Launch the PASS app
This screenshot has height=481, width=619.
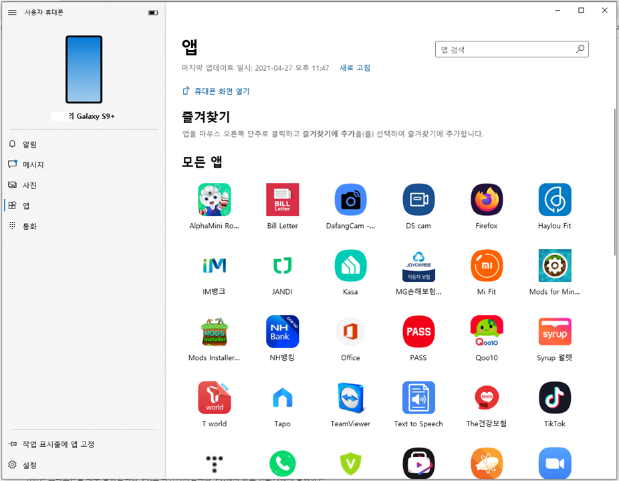[418, 331]
